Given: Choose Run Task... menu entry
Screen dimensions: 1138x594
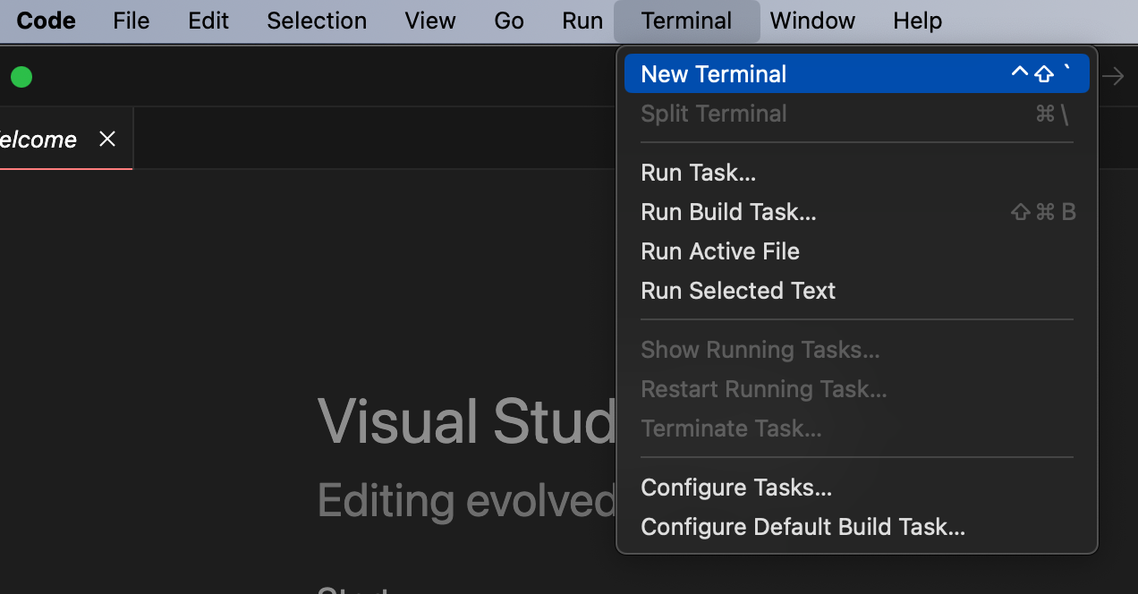Looking at the screenshot, I should coord(698,173).
